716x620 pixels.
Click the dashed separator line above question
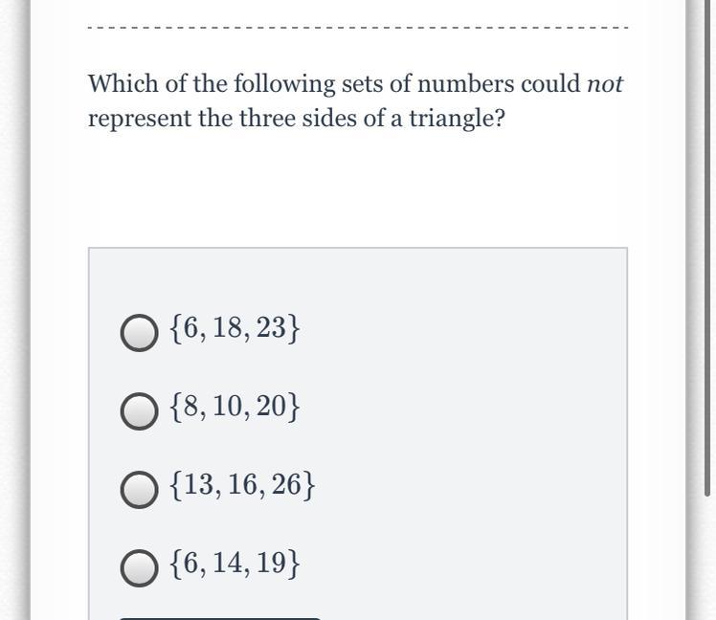point(358,28)
